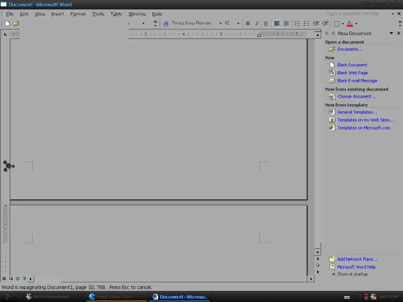Viewport: 403px width, 302px height.
Task: Open the zoom level dropdown arrow
Action: (x=143, y=23)
